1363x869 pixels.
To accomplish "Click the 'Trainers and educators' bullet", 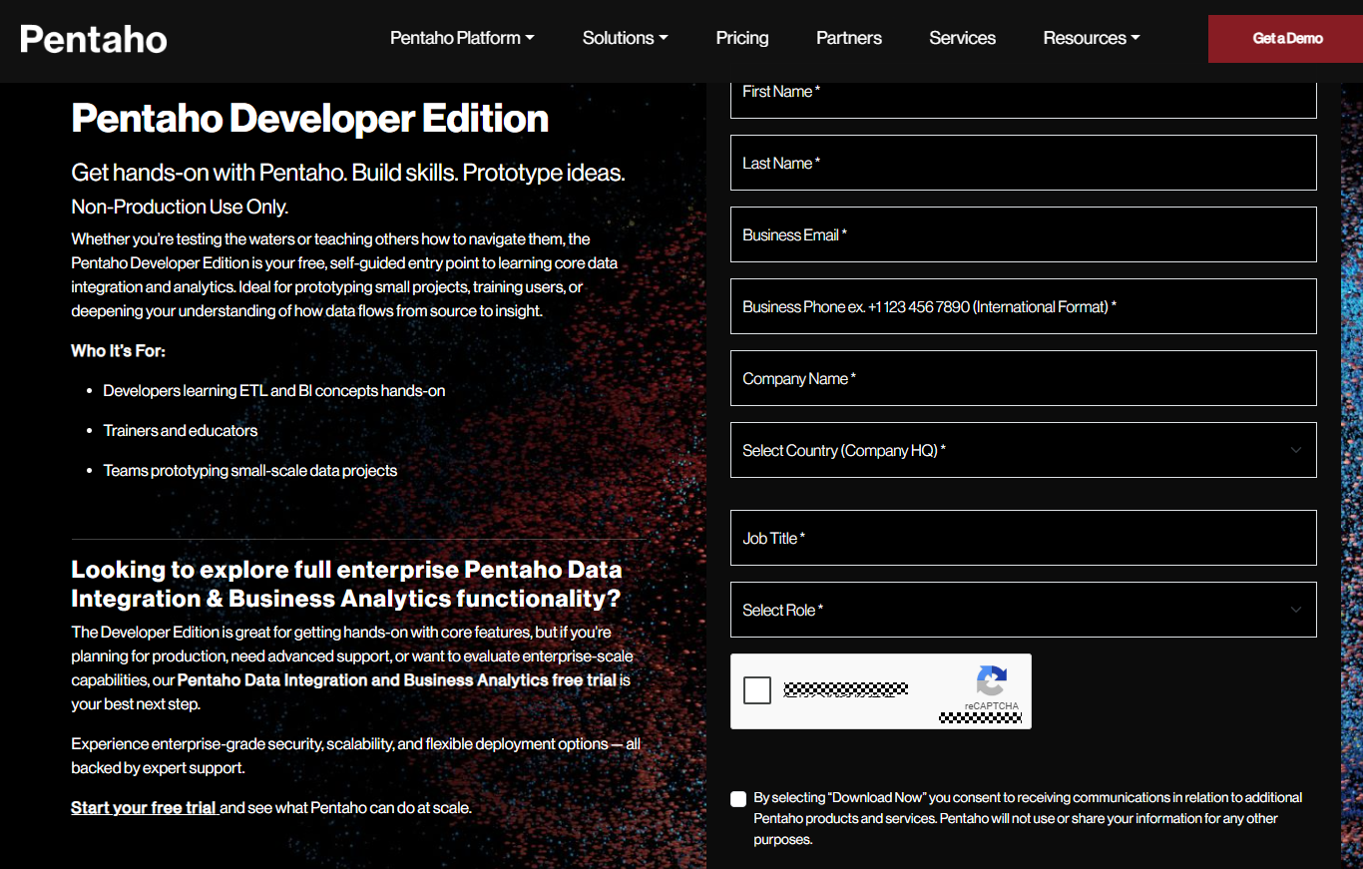I will pyautogui.click(x=181, y=430).
